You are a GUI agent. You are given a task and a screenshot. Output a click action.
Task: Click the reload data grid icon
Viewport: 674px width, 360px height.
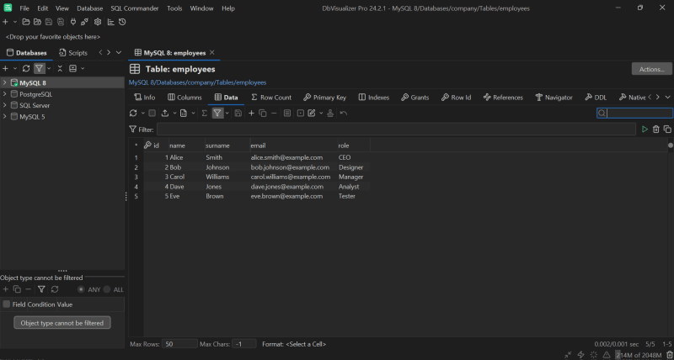point(133,113)
